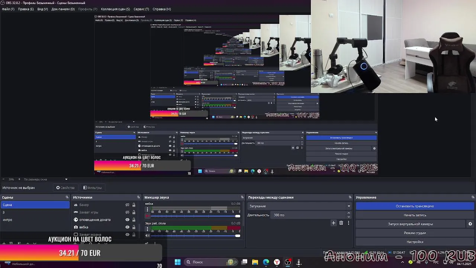
Task: Open Task View on the taskbar
Action: tap(244, 262)
